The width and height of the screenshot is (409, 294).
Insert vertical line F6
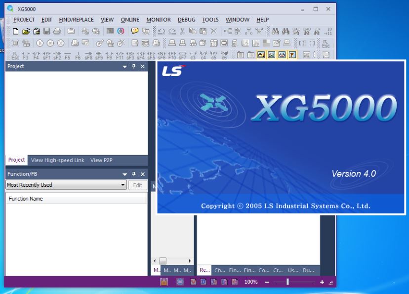pos(78,55)
